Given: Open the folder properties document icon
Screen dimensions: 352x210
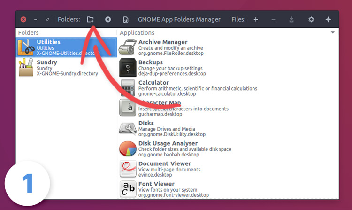Looking at the screenshot, I should (126, 20).
